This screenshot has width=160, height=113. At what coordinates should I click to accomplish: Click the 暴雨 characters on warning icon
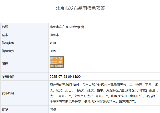click(x=61, y=60)
